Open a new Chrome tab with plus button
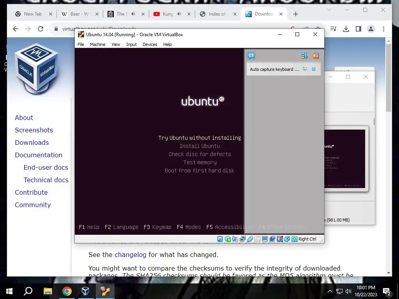The height and width of the screenshot is (299, 399). (x=295, y=14)
